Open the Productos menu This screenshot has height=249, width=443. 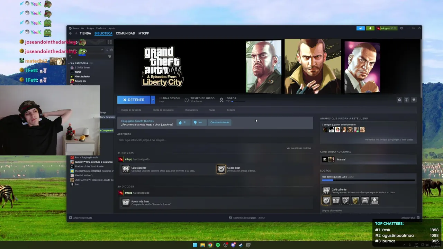click(x=101, y=28)
